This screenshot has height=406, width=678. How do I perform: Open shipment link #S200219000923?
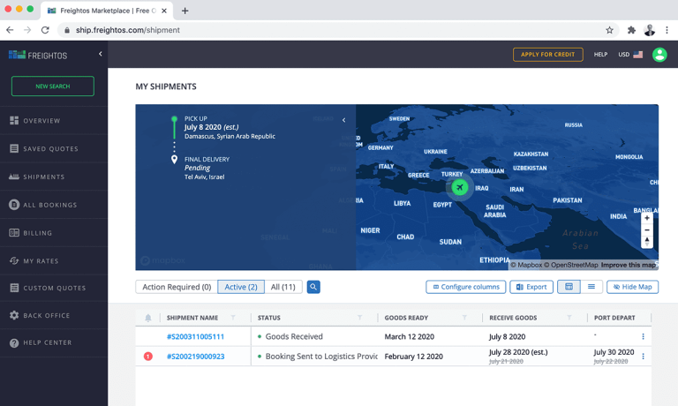195,357
